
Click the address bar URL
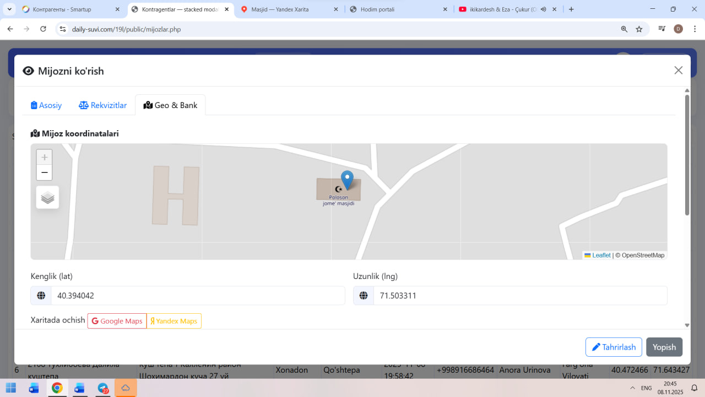(127, 29)
